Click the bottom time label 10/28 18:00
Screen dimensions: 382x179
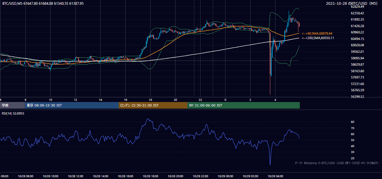150,176
